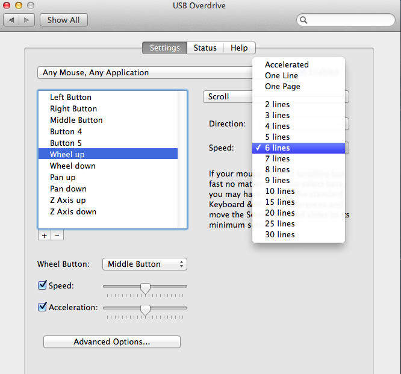Choose 20 lines scroll speed

299,213
